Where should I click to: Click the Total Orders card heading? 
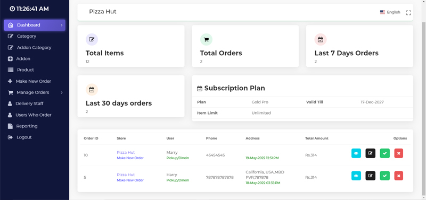click(221, 53)
